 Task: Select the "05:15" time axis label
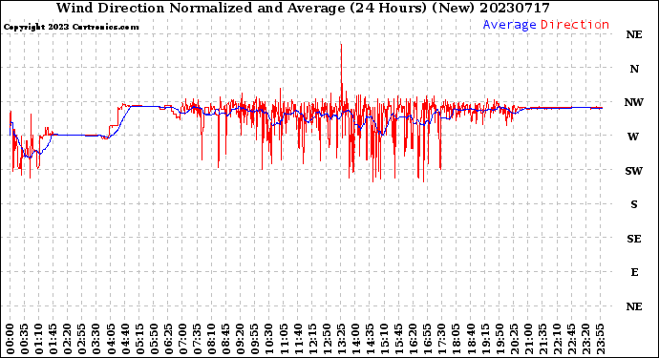[x=139, y=339]
